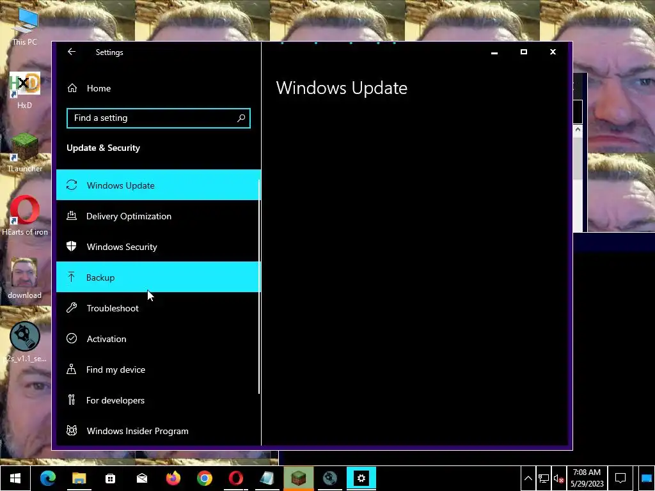
Task: Switch to gas mask taskbar app
Action: click(x=329, y=478)
